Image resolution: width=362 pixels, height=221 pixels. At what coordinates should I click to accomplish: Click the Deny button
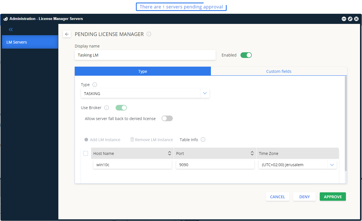[x=304, y=197]
